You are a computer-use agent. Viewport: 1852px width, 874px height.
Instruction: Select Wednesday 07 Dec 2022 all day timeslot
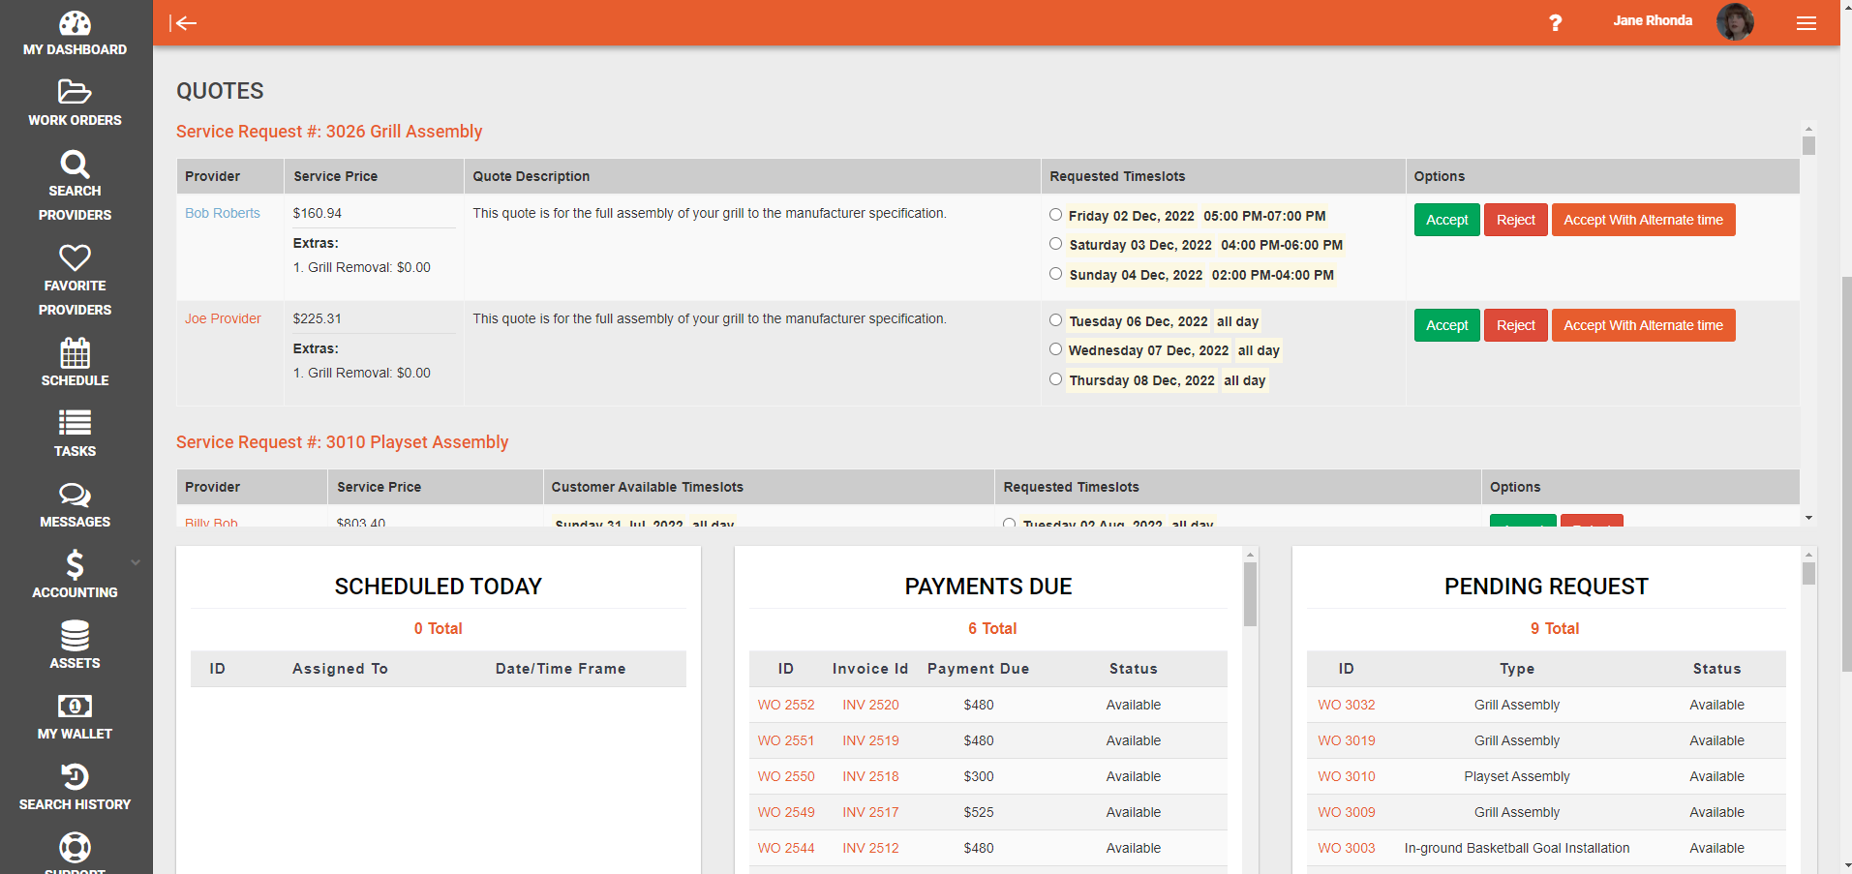pyautogui.click(x=1055, y=349)
